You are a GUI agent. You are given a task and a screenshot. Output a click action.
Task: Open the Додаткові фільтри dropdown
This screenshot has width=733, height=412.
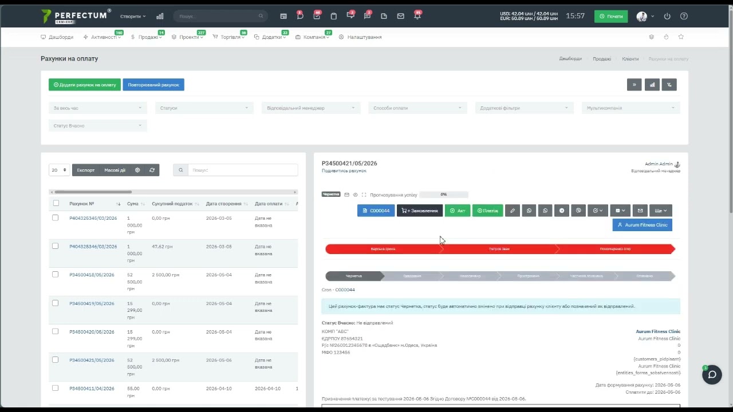click(x=525, y=108)
